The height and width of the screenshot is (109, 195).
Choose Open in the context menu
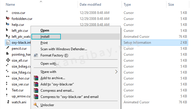pyautogui.click(x=45, y=30)
